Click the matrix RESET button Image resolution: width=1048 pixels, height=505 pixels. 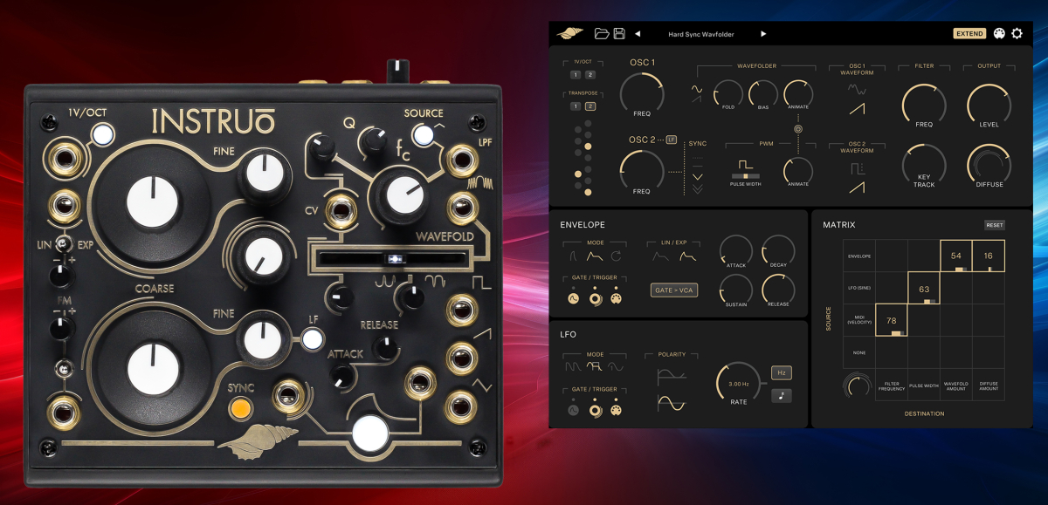pyautogui.click(x=995, y=225)
